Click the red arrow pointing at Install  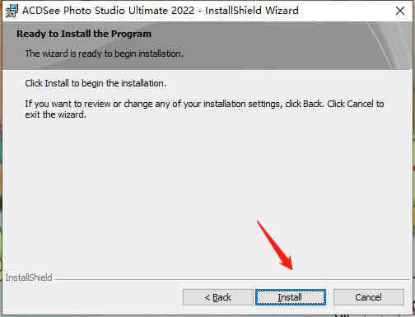pos(275,245)
